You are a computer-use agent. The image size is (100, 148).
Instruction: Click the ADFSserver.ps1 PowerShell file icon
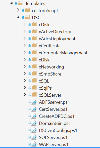pos(34,102)
